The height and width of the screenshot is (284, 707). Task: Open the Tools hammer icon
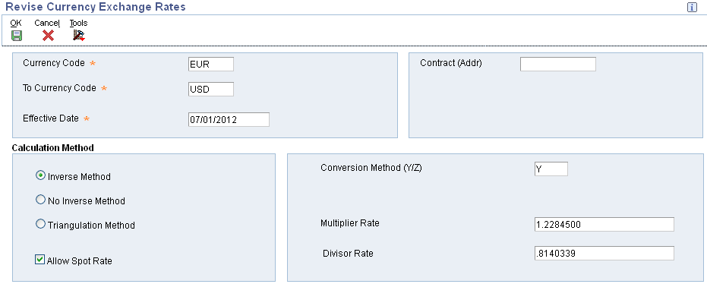pos(79,36)
